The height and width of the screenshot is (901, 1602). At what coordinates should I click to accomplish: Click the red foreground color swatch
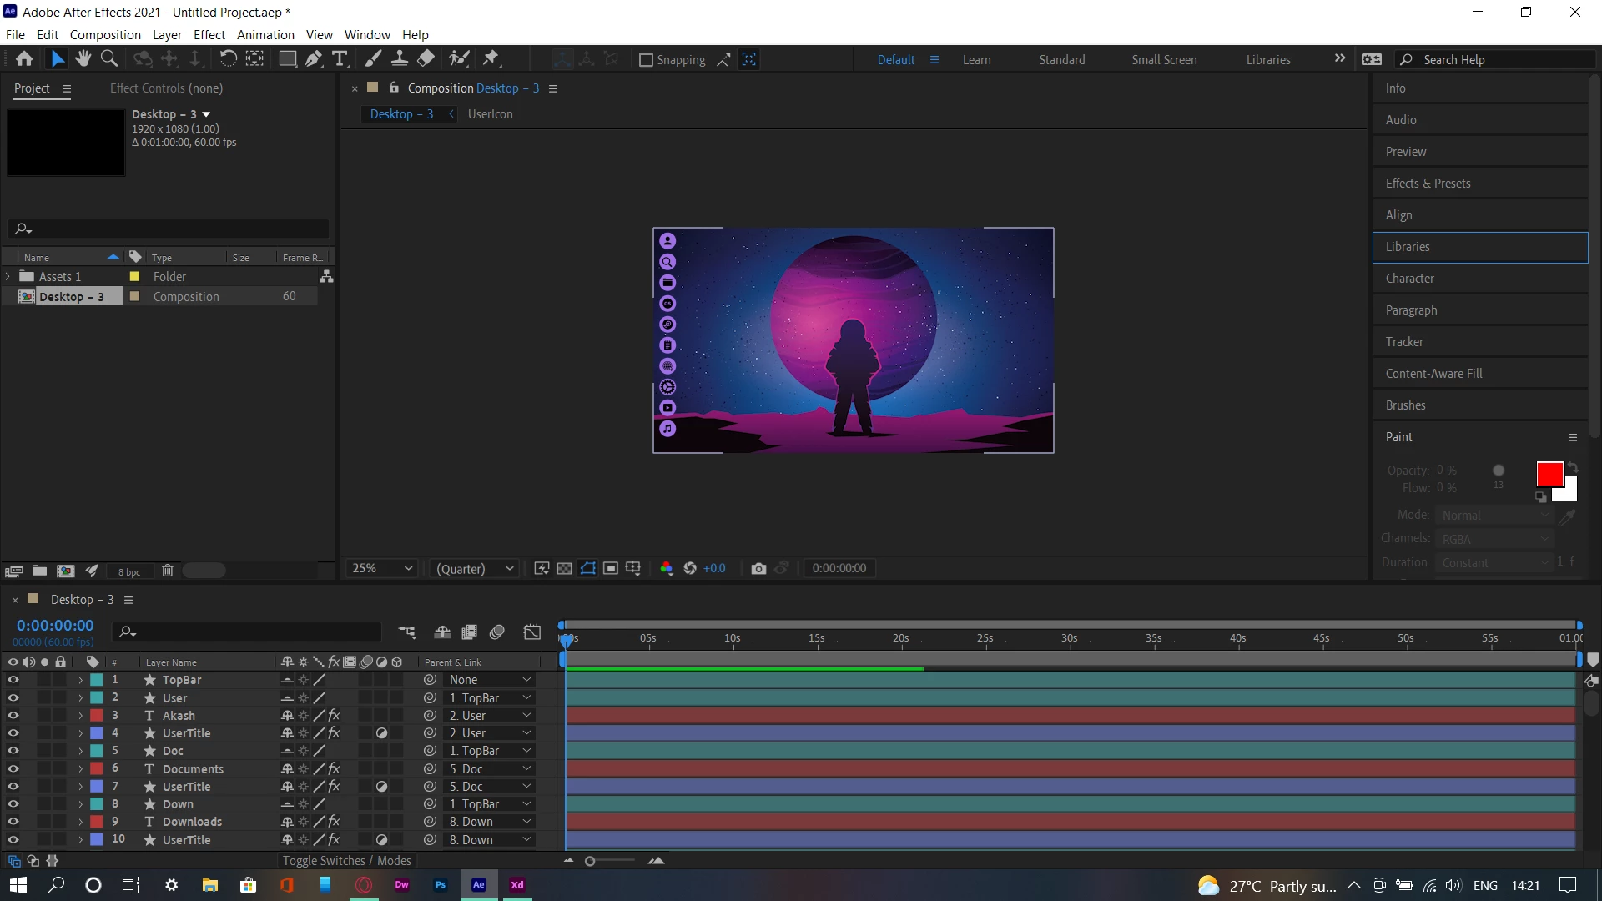(1549, 474)
